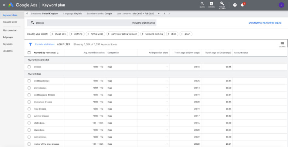Click Download Keyword Ideas link
The height and width of the screenshot is (147, 288).
(264, 23)
